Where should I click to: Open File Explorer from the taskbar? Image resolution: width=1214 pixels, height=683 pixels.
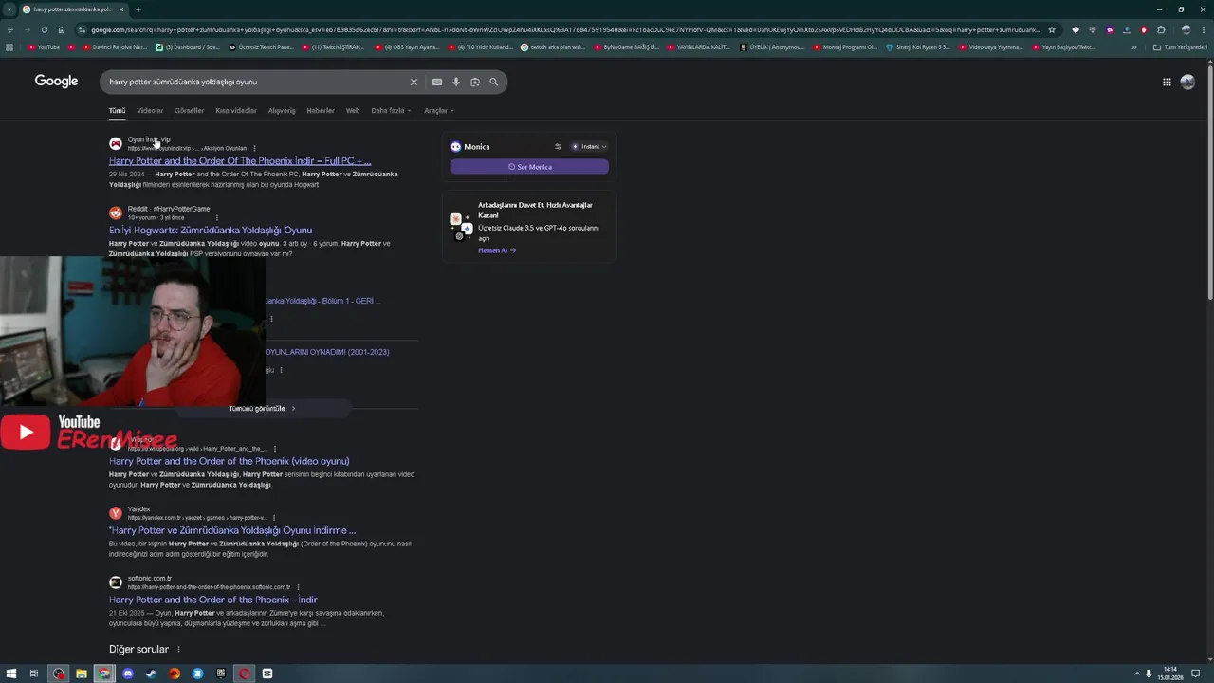pyautogui.click(x=82, y=674)
